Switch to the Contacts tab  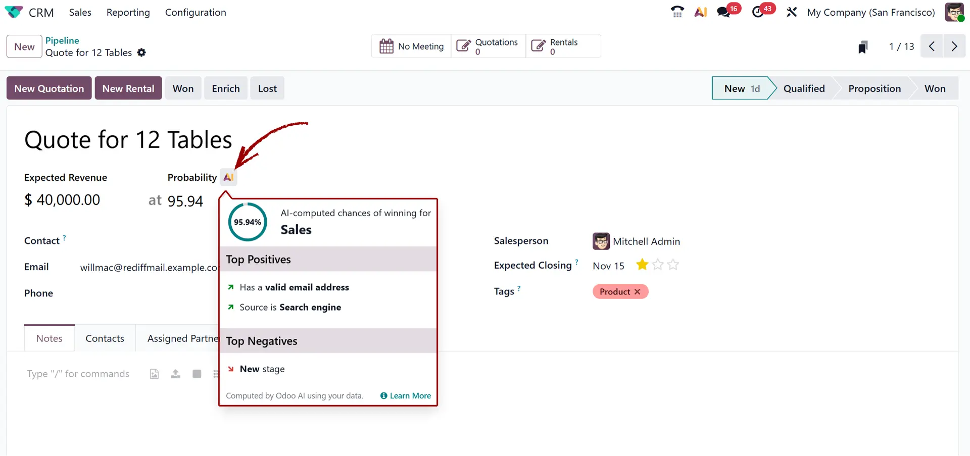click(105, 338)
